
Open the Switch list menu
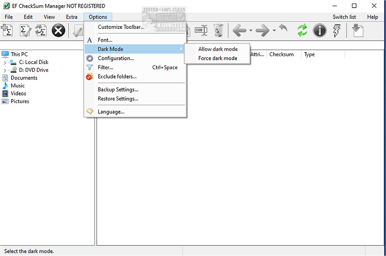point(344,17)
